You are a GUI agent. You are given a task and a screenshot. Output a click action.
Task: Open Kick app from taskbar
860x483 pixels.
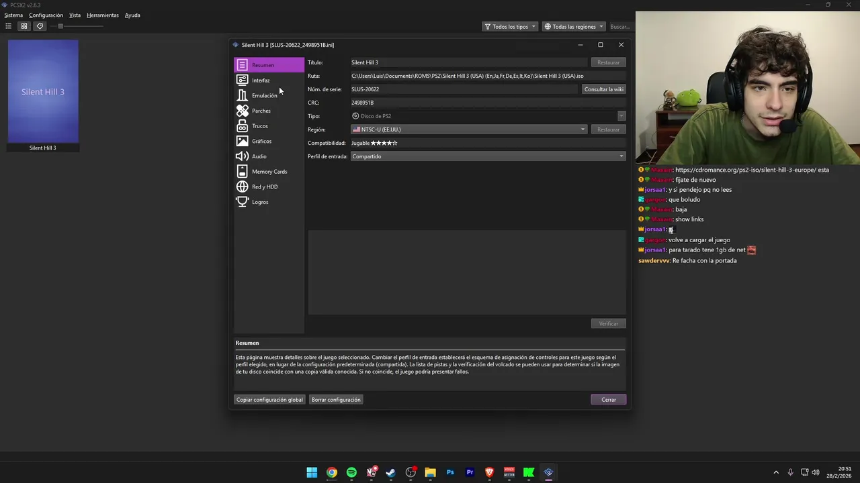tap(529, 472)
